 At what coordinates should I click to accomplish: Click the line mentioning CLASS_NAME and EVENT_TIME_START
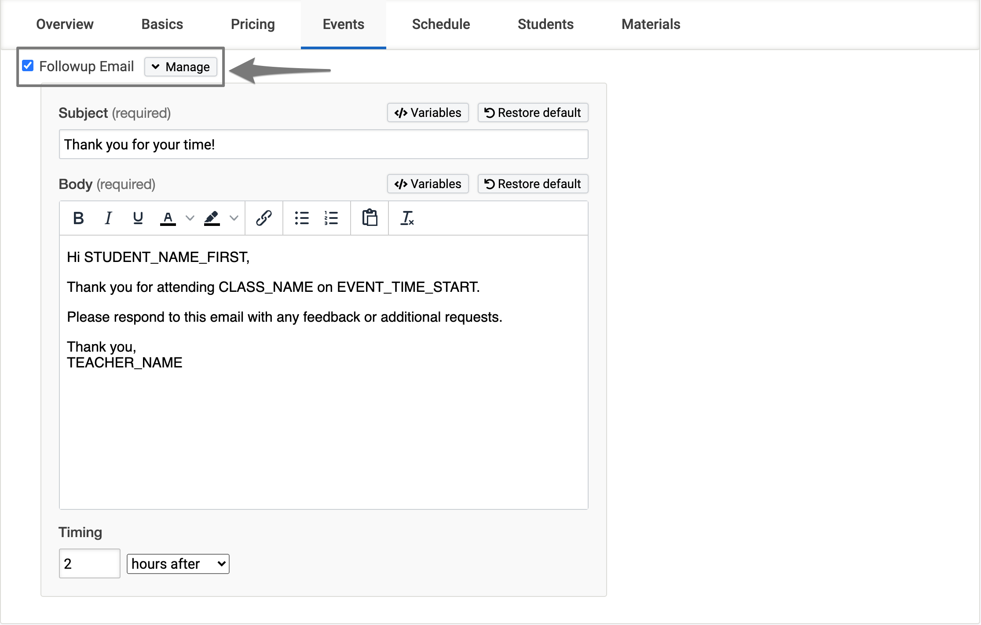273,287
